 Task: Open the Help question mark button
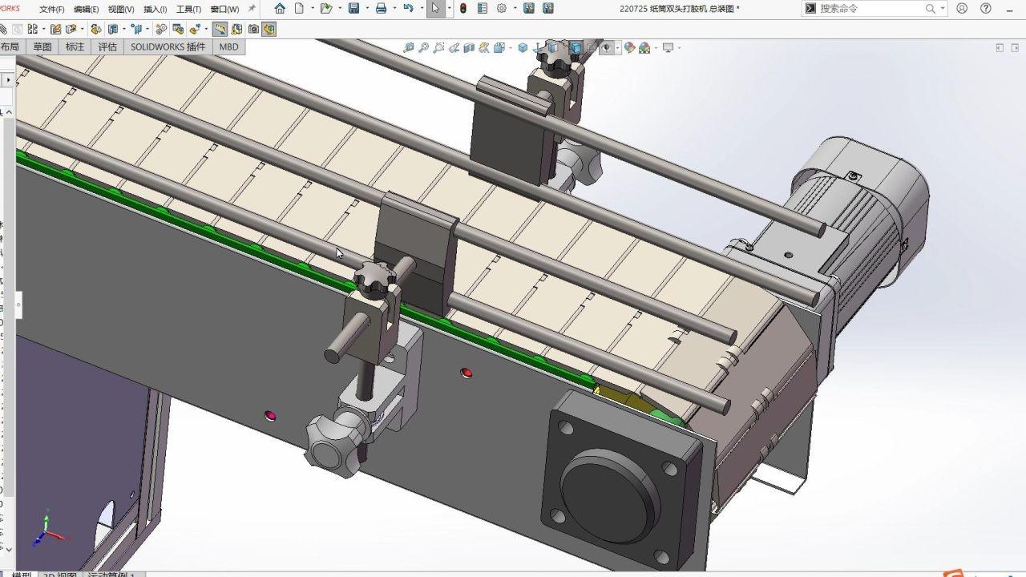tap(986, 9)
